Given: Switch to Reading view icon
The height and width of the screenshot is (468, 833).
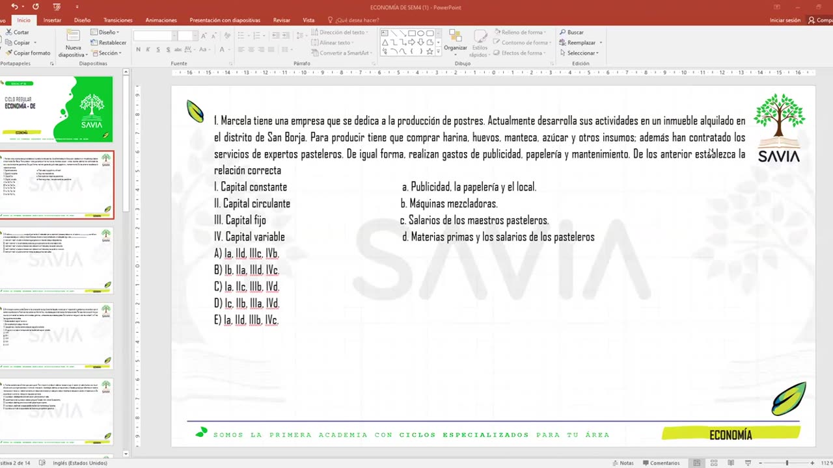Looking at the screenshot, I should pos(730,463).
